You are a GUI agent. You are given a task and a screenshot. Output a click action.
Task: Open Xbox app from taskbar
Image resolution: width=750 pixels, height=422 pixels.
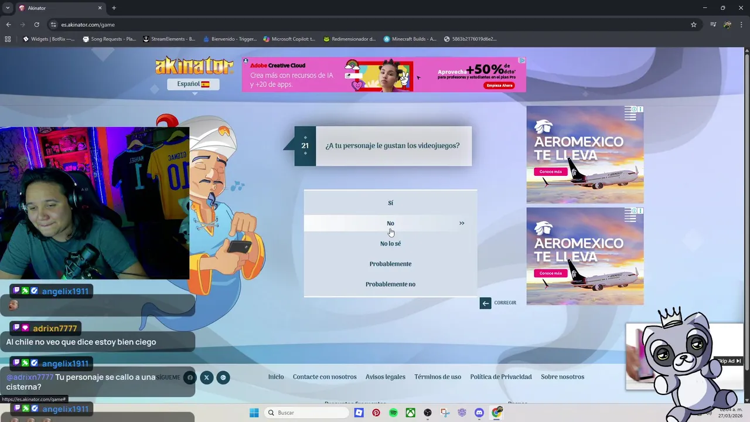[x=411, y=413]
